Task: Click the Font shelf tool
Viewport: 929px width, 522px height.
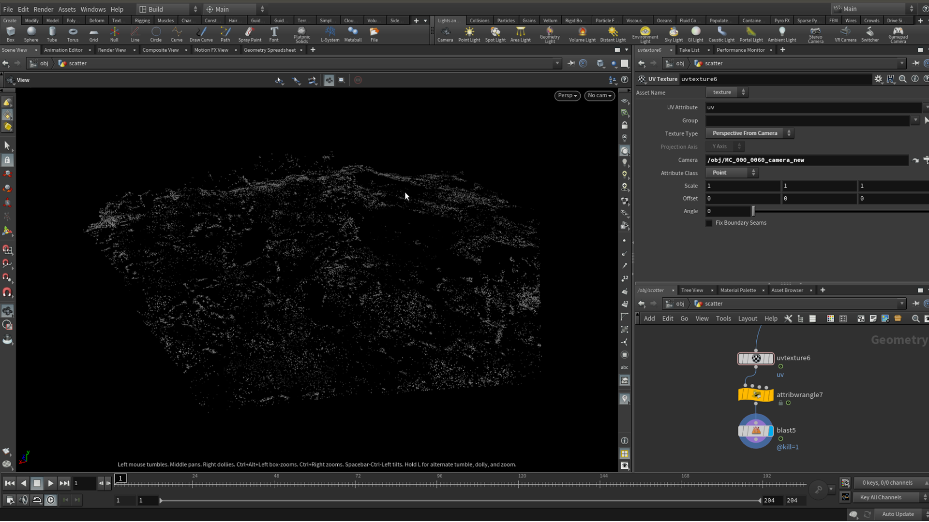Action: click(274, 34)
